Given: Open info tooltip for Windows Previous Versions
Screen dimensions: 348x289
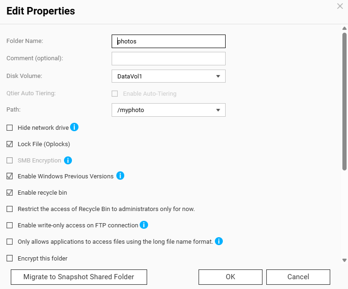Looking at the screenshot, I should [120, 176].
